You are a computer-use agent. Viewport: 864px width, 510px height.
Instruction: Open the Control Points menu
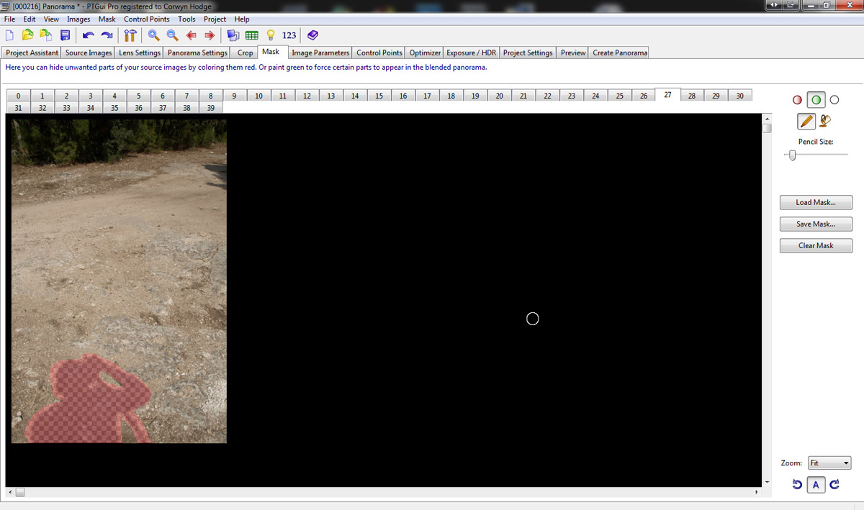click(x=147, y=19)
